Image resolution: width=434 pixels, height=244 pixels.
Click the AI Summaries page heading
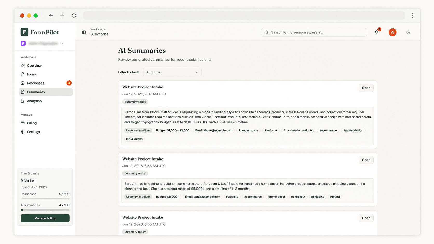(142, 50)
